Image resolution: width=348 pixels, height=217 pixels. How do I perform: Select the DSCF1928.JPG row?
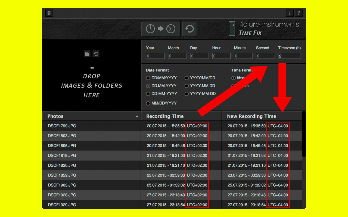172,195
